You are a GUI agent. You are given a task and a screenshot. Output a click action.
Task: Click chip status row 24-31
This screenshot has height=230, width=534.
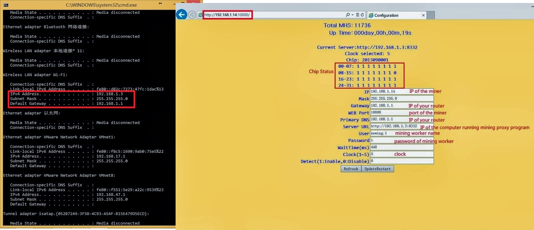[x=367, y=85]
